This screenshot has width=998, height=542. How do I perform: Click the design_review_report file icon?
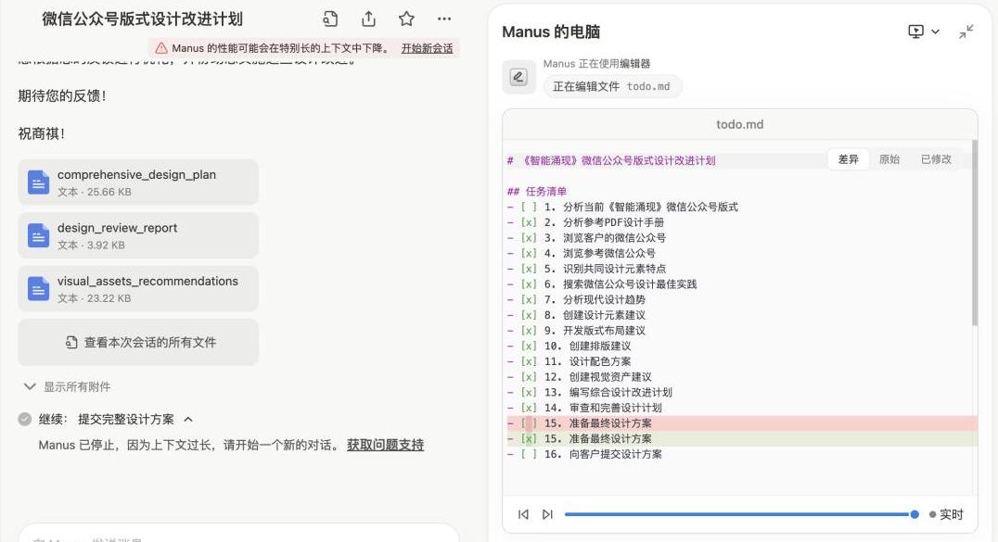point(38,235)
